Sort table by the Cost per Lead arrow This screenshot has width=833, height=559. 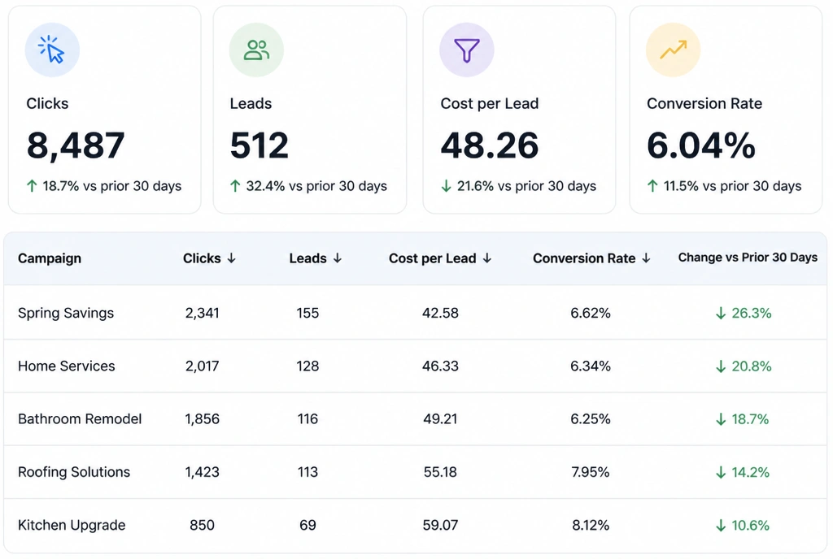click(487, 258)
